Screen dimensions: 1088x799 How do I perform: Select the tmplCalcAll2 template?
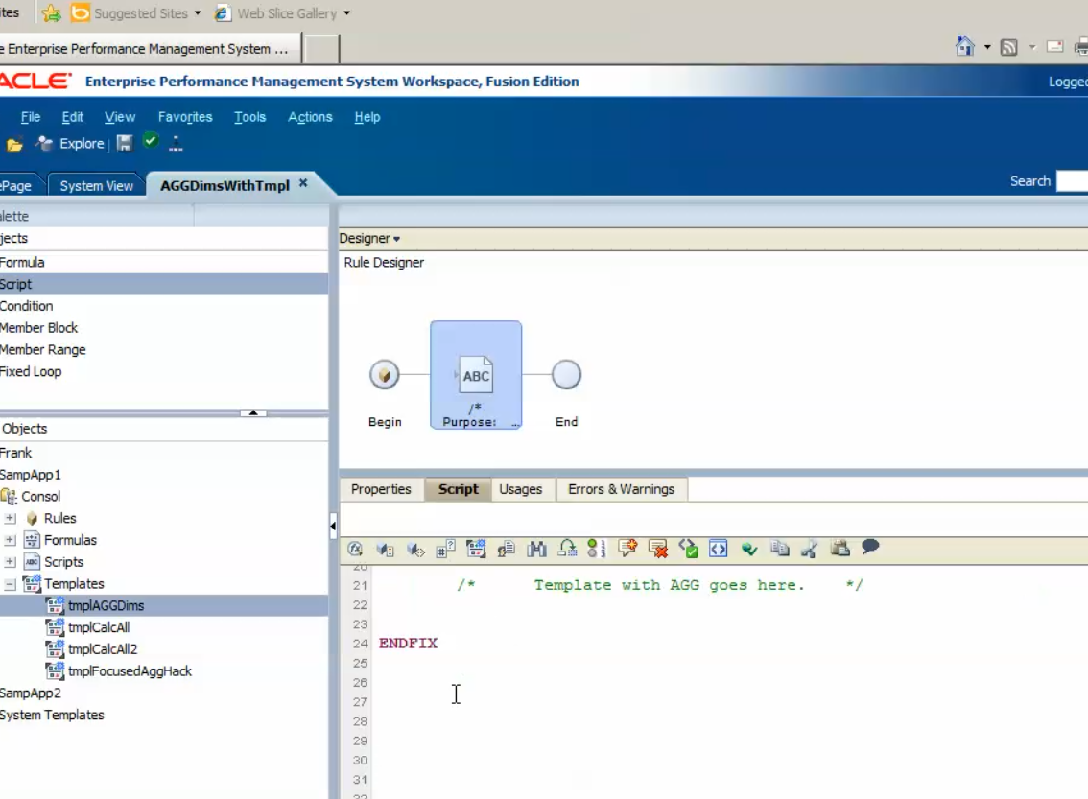[103, 649]
